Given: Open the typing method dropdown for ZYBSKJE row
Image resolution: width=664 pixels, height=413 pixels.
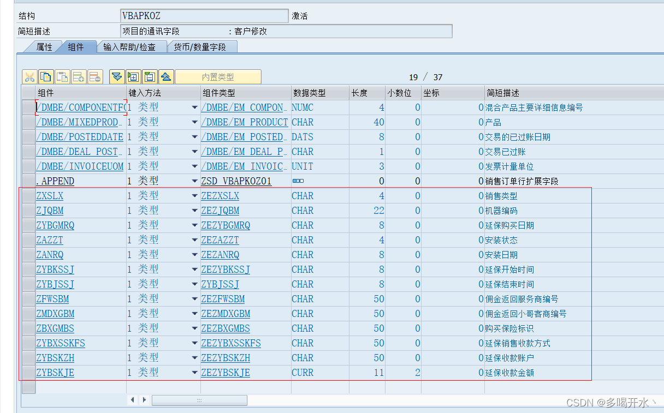Looking at the screenshot, I should click(194, 373).
